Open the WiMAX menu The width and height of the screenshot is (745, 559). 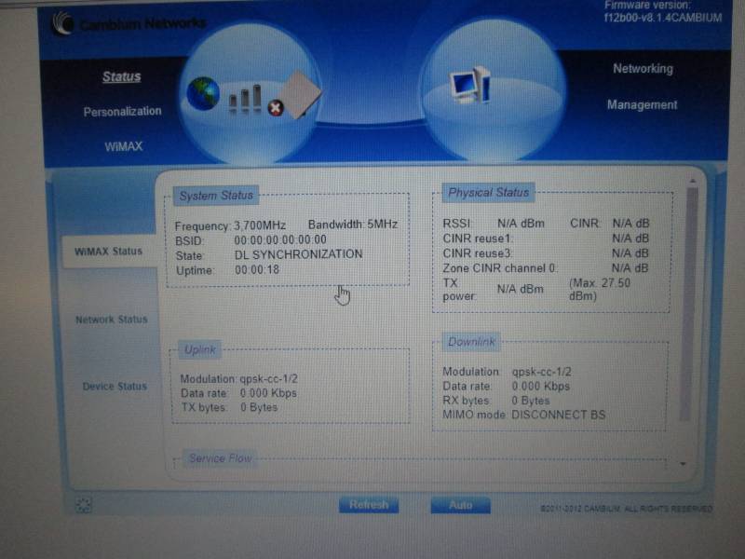click(x=124, y=146)
